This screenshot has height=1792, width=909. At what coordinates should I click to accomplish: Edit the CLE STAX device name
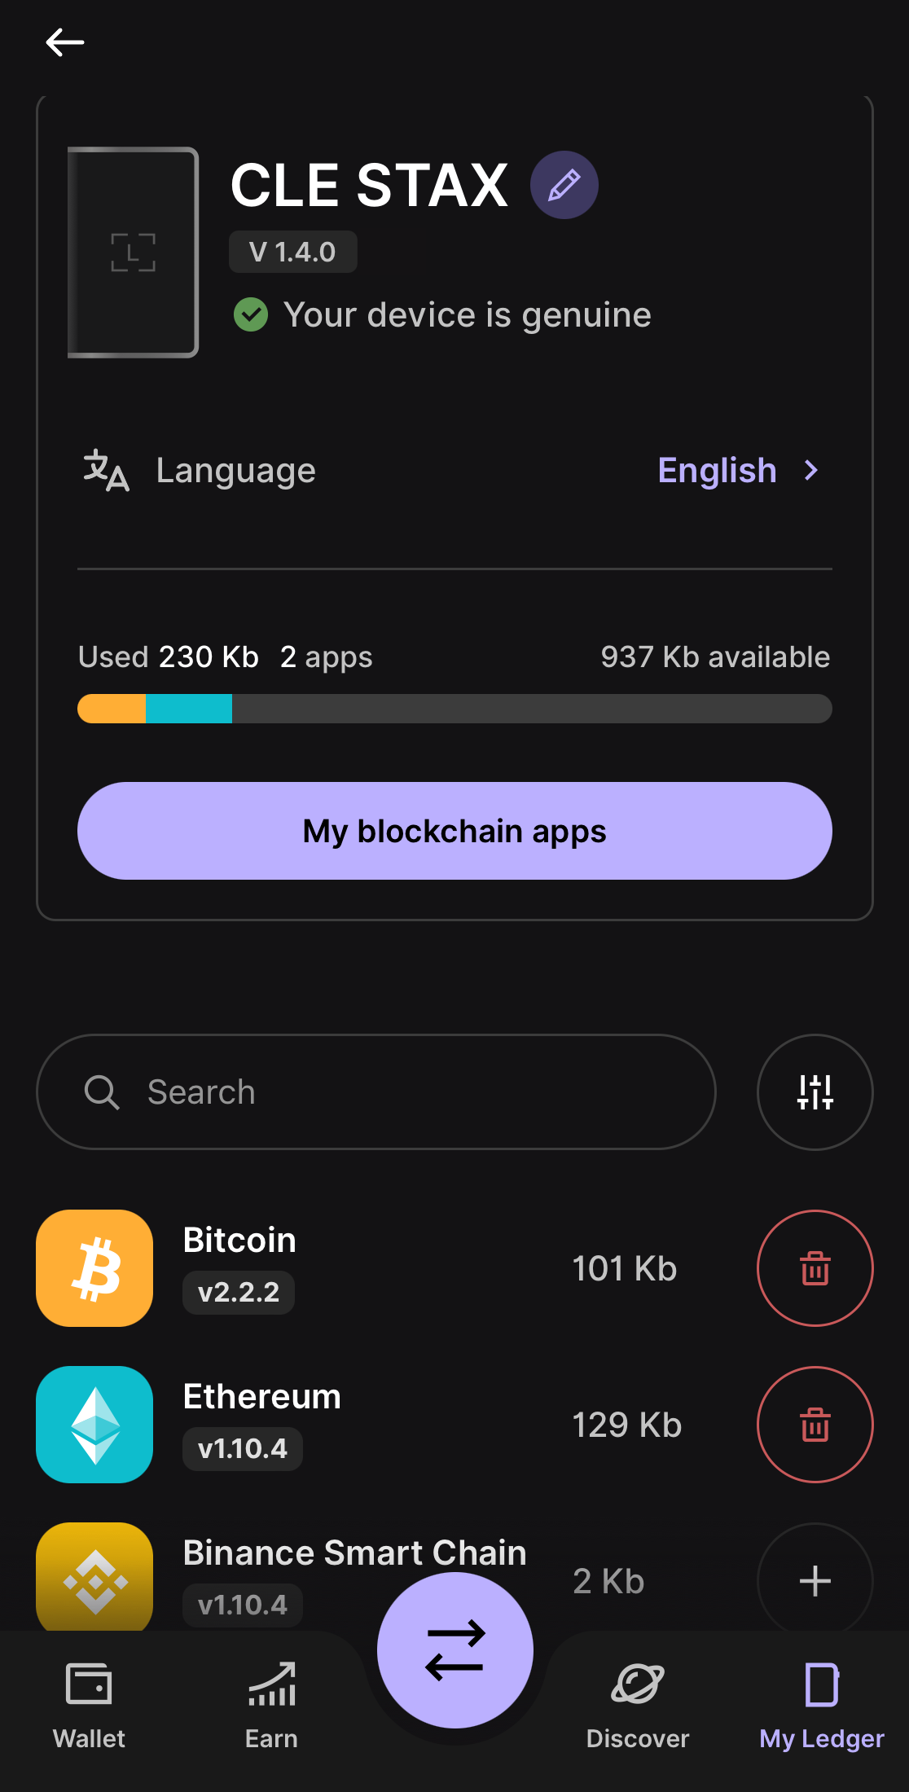coord(564,185)
